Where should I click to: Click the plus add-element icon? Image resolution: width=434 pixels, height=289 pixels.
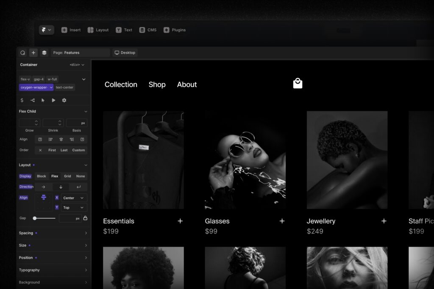coord(33,52)
